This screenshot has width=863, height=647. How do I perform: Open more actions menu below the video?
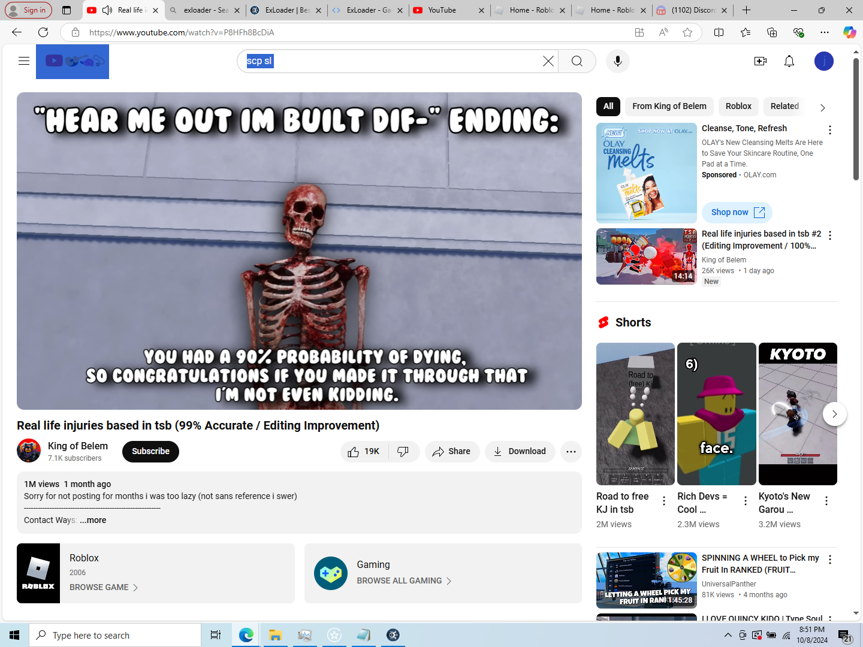point(571,452)
